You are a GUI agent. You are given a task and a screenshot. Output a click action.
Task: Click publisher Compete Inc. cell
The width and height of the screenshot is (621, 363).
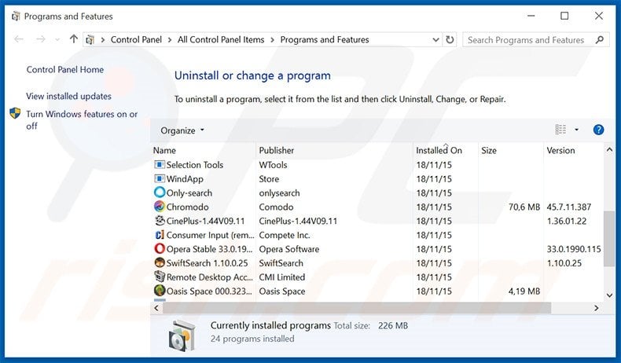pyautogui.click(x=285, y=235)
